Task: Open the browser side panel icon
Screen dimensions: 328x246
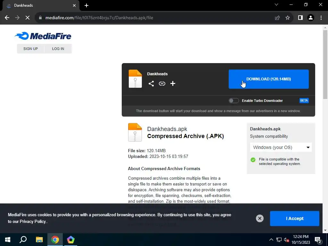Action: click(300, 18)
